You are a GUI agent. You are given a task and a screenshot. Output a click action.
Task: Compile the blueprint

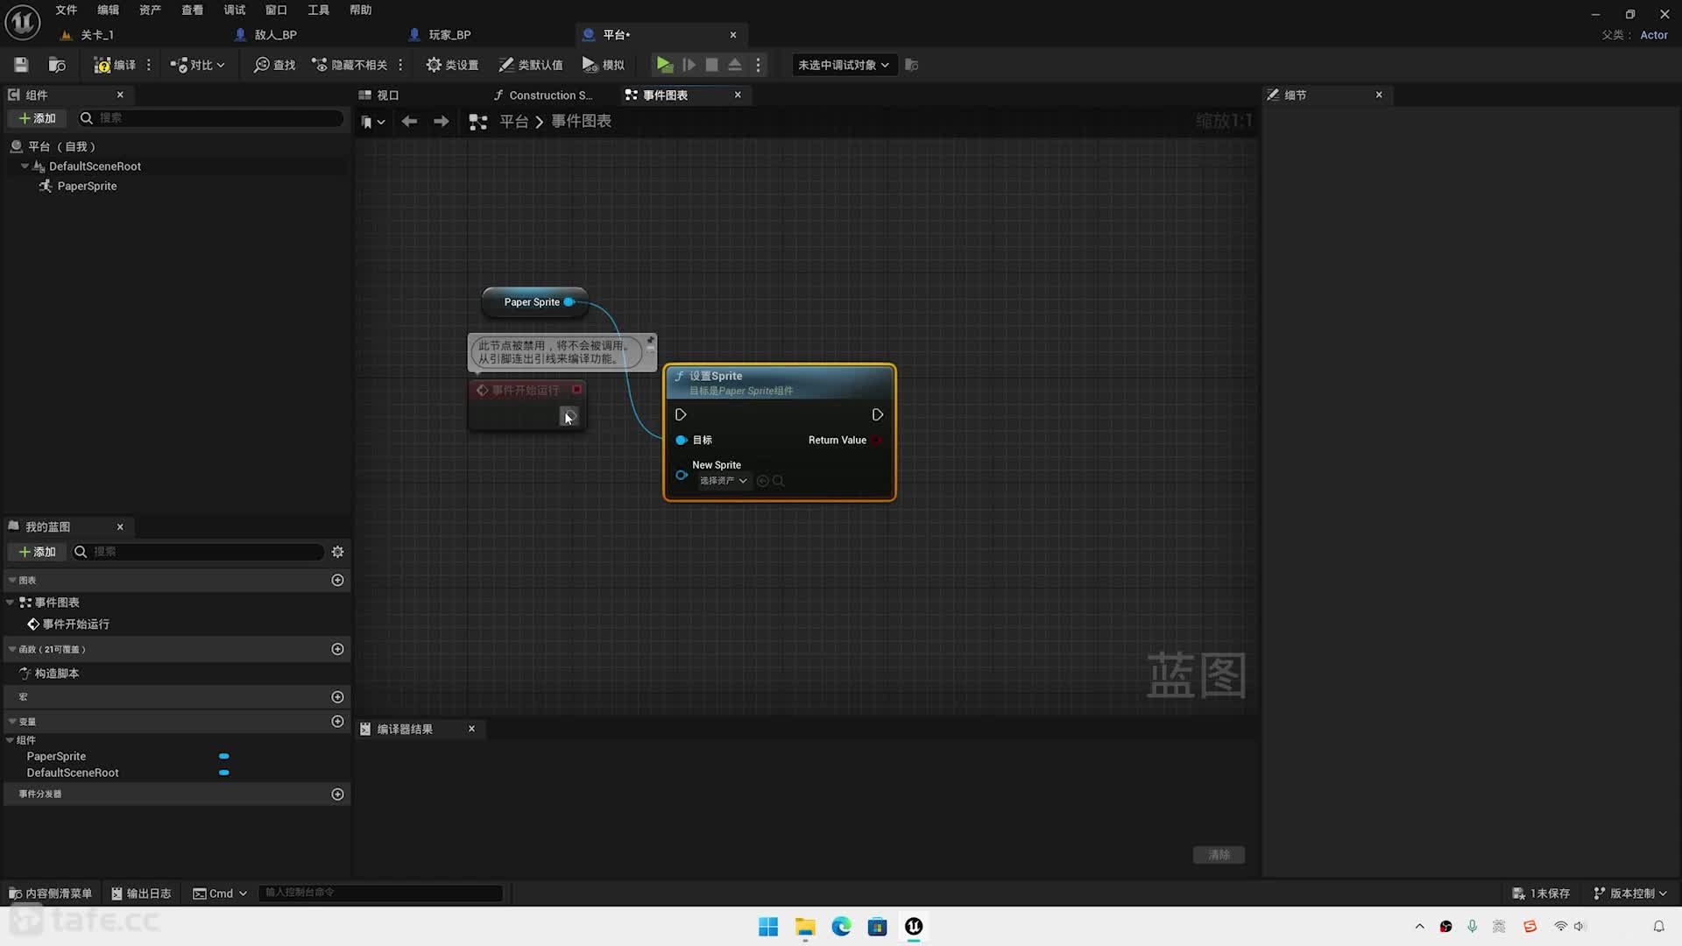pyautogui.click(x=115, y=65)
